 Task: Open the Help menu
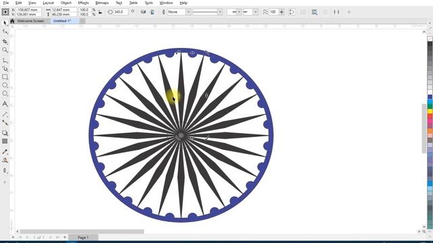click(183, 3)
